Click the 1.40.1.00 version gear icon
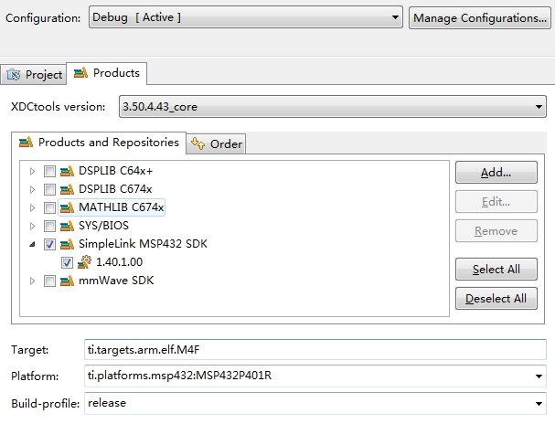Screen dimensions: 555x424 tap(85, 262)
